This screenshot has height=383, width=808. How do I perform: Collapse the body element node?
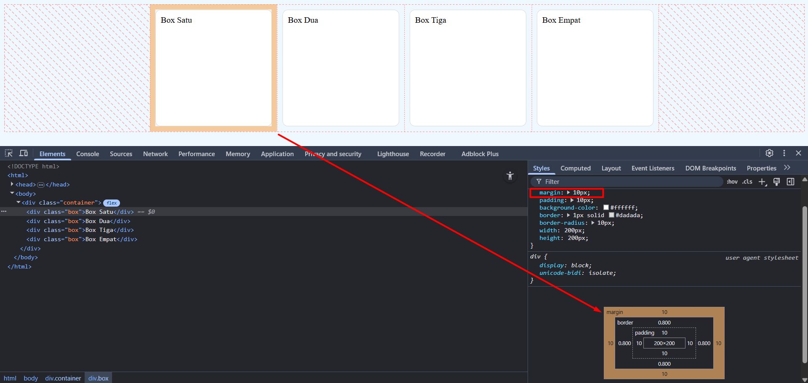12,193
